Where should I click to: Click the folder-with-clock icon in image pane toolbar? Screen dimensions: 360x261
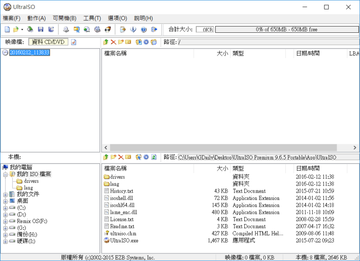[x=154, y=42]
